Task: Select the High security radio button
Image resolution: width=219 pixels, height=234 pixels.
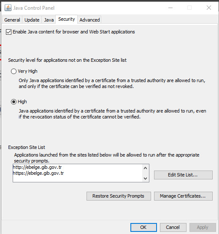Action: [x=14, y=102]
